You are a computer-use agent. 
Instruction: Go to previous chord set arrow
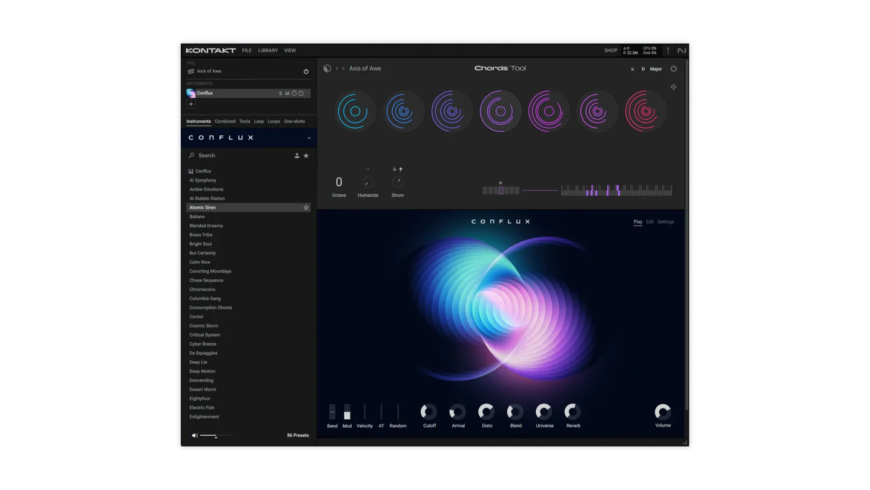337,68
